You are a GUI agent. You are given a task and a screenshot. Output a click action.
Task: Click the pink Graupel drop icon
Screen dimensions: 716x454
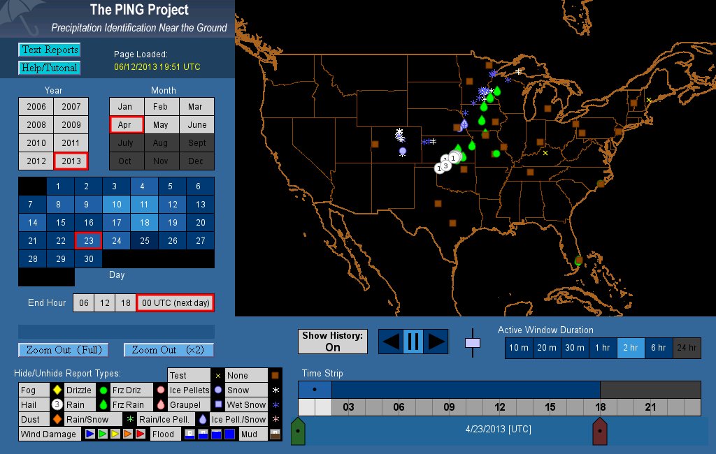coord(160,404)
